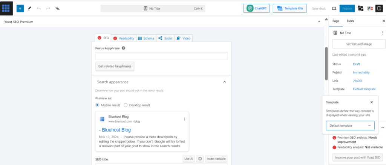The image size is (386, 165).
Task: Switch to the Schema tab
Action: (146, 38)
